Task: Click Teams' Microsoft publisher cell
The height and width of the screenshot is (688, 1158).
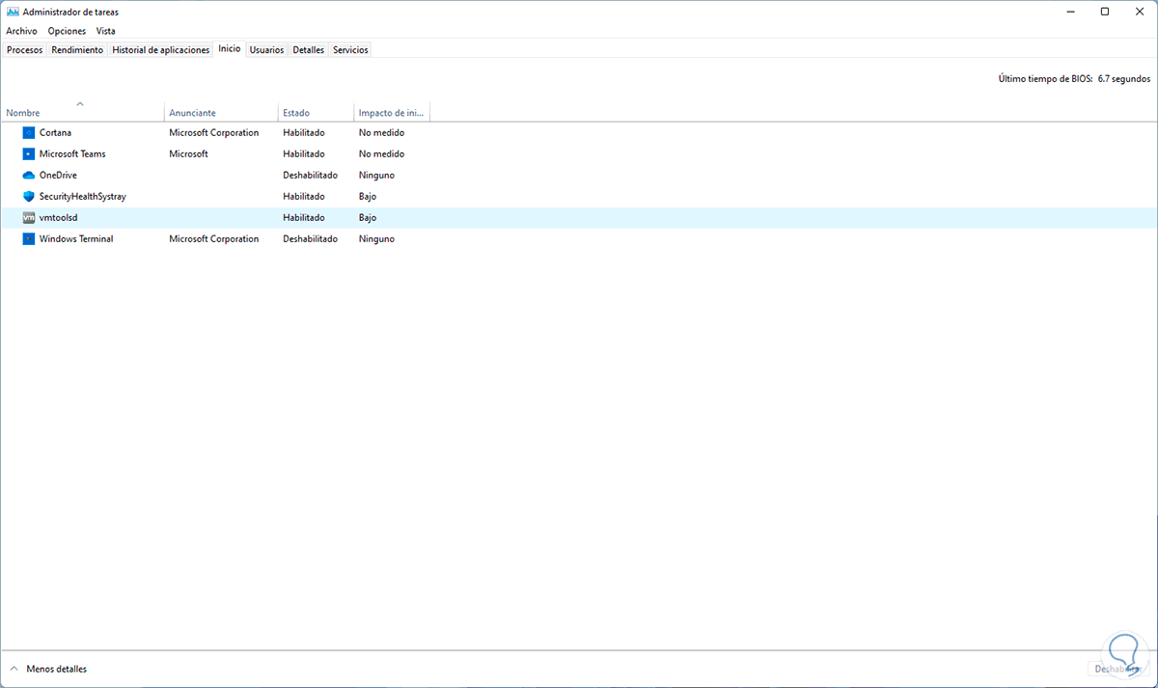Action: (188, 153)
